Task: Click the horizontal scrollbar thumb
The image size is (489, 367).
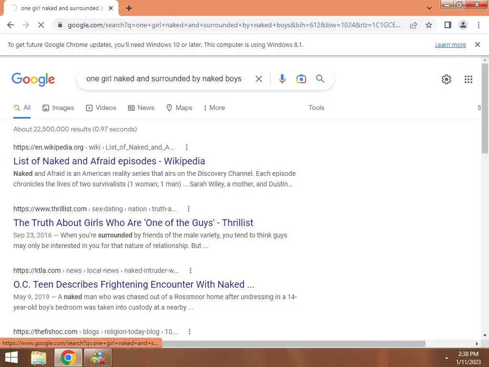Action: [x=293, y=344]
